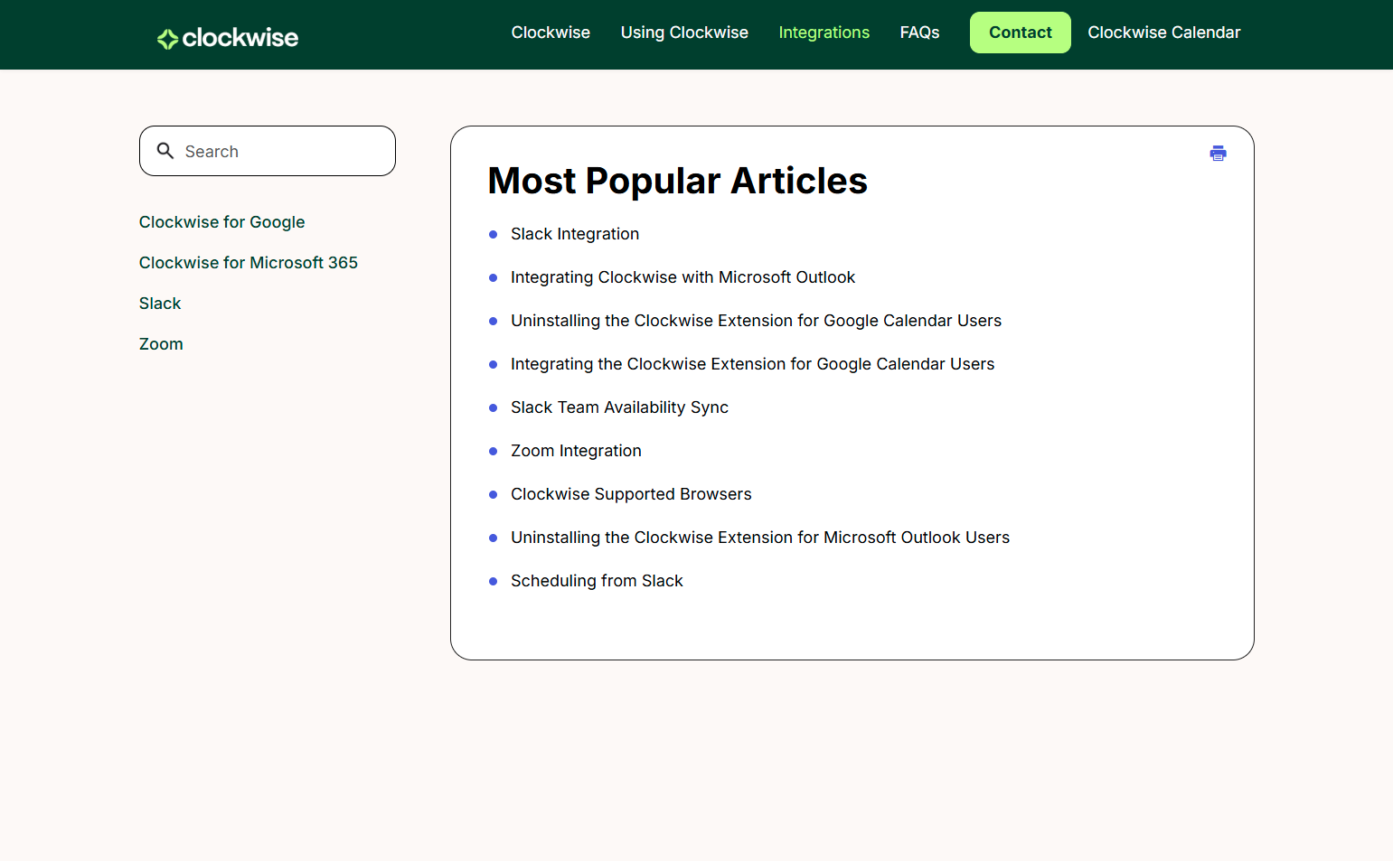The width and height of the screenshot is (1393, 861).
Task: Type in the Search input field
Action: tap(280, 152)
